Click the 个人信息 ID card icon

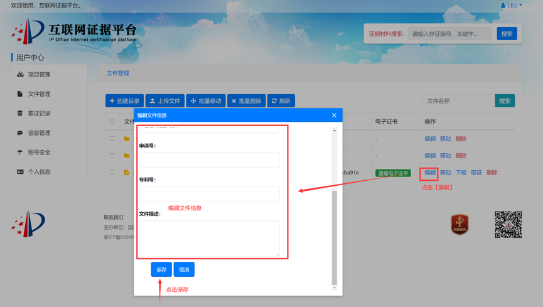(x=20, y=172)
